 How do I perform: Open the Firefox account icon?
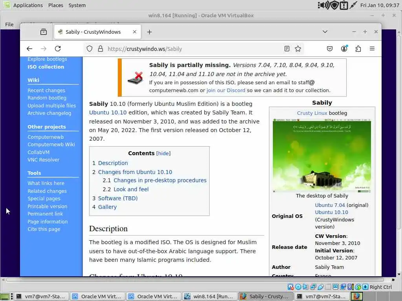coord(344,49)
